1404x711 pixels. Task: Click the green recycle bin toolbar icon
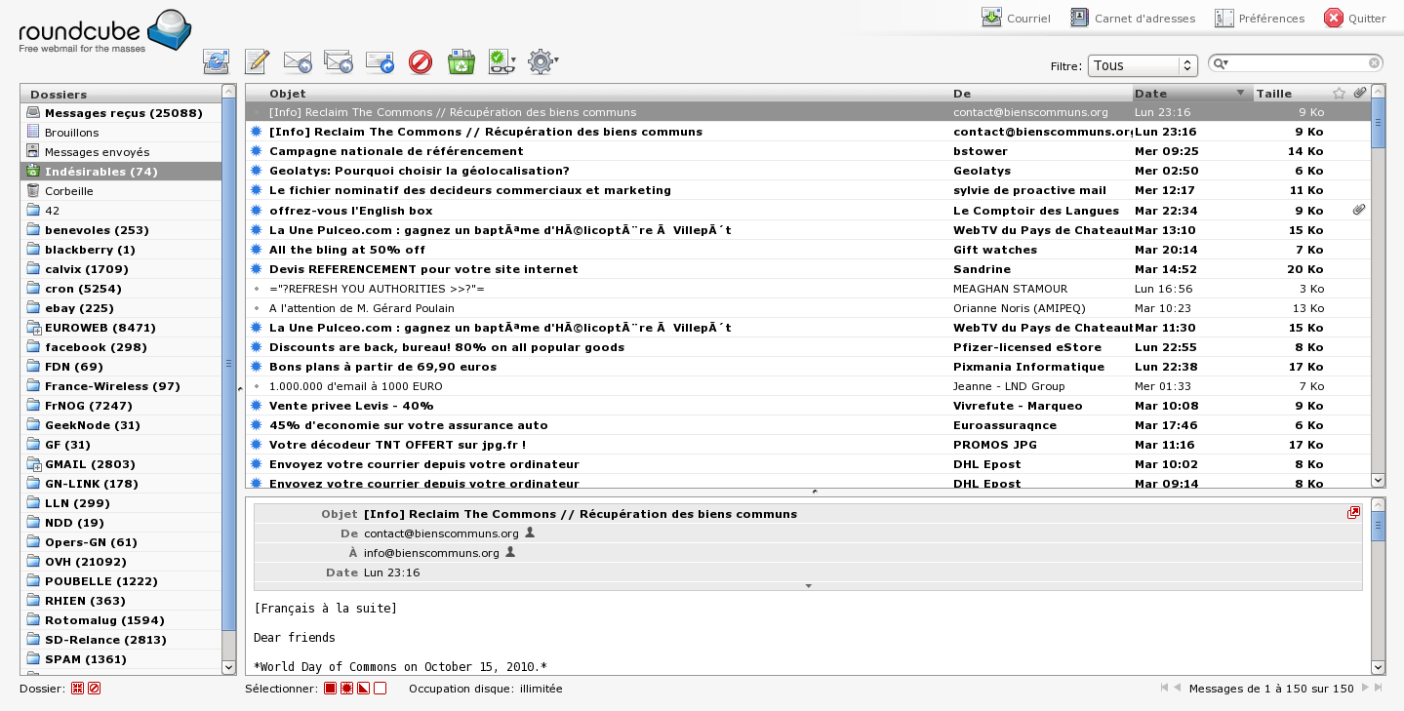[461, 62]
